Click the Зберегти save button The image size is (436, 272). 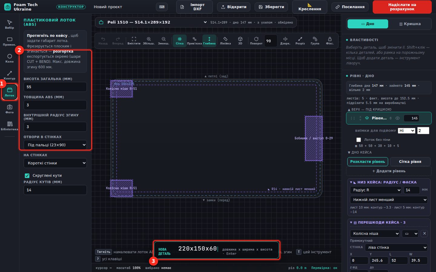click(272, 7)
